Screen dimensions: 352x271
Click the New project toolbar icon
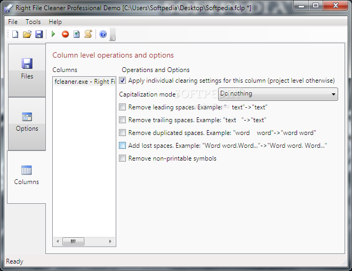click(15, 34)
